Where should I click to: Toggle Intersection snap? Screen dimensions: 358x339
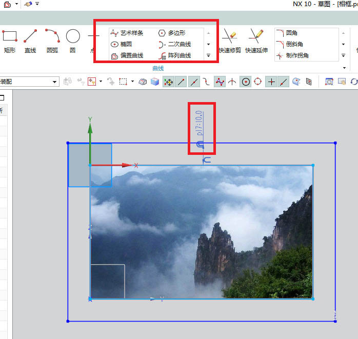click(232, 82)
